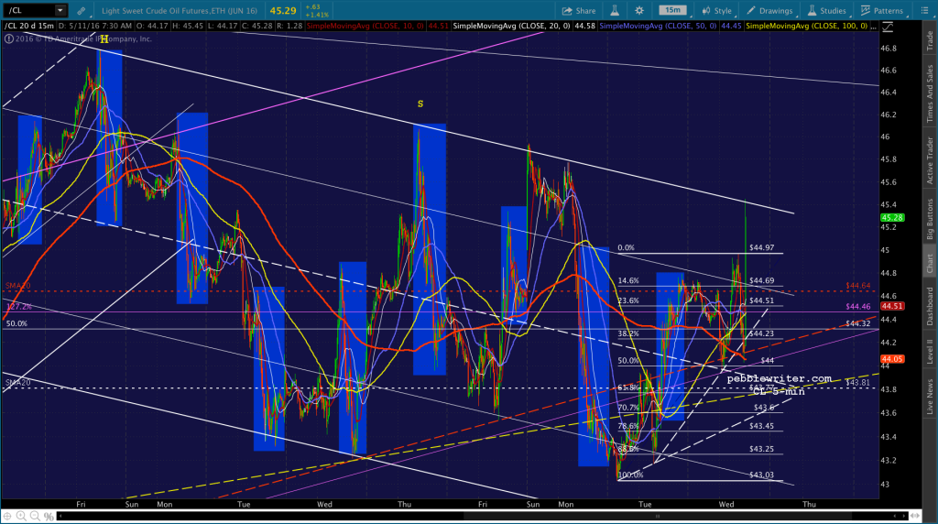Open the Patterns menu
This screenshot has width=938, height=524.
(x=882, y=11)
